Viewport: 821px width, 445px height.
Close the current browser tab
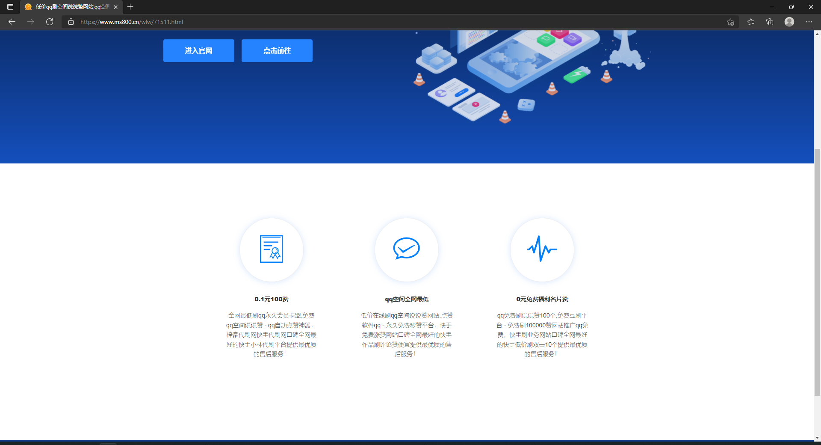[115, 7]
